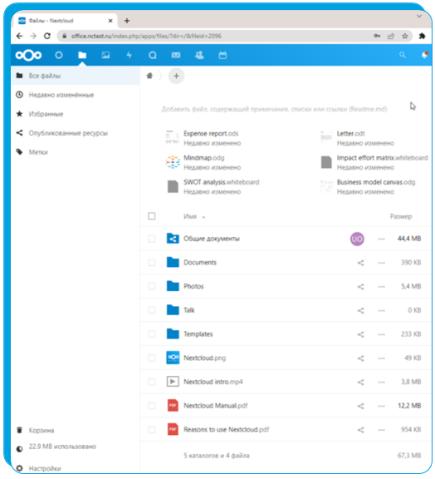Open more actions for Общие документы
This screenshot has height=479, width=435.
coord(381,239)
